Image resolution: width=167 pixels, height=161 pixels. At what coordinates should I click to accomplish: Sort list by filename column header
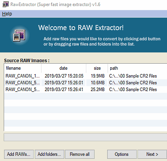(x=23, y=68)
